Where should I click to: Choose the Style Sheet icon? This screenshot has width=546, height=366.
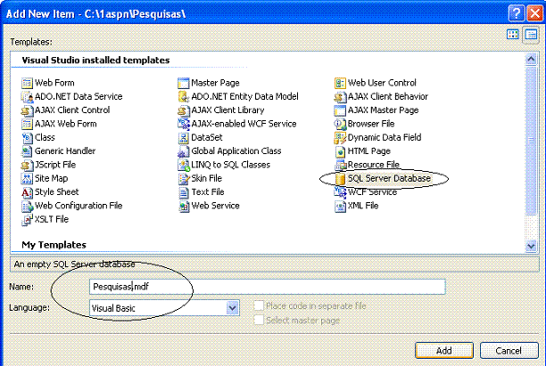(27, 192)
